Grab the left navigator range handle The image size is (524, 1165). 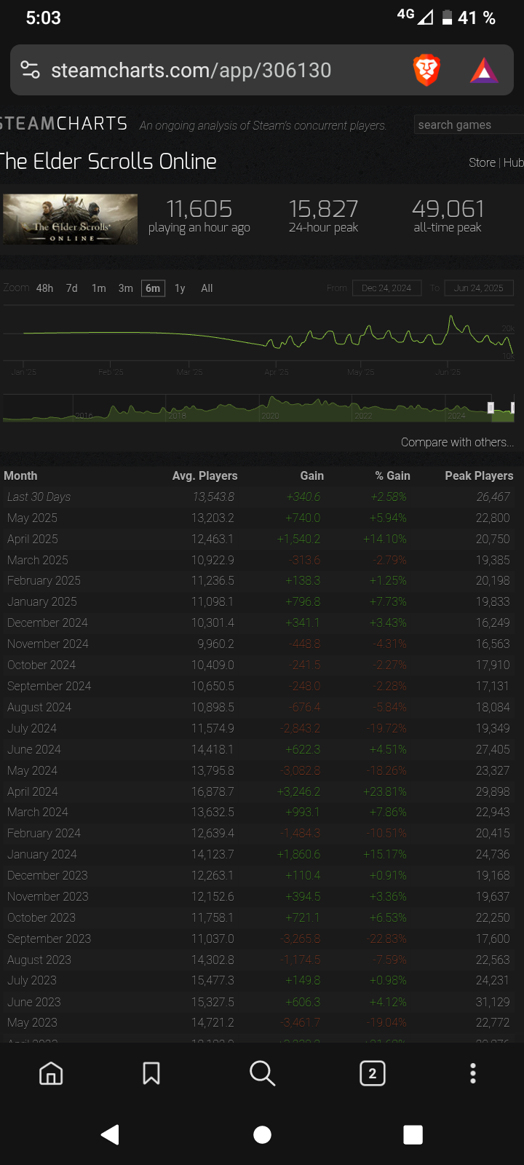point(491,408)
